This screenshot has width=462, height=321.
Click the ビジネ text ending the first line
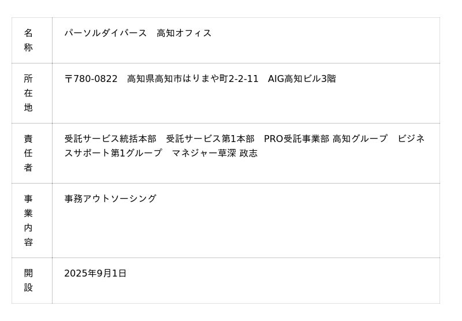(411, 139)
